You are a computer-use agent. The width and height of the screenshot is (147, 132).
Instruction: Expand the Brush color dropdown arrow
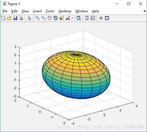[x=72, y=18]
